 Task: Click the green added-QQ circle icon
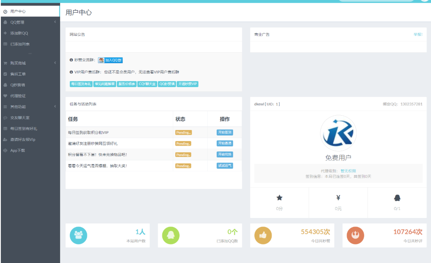coord(171,235)
